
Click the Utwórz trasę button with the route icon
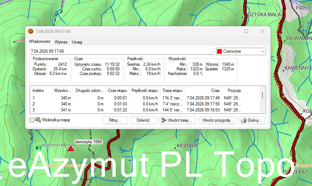178,120
